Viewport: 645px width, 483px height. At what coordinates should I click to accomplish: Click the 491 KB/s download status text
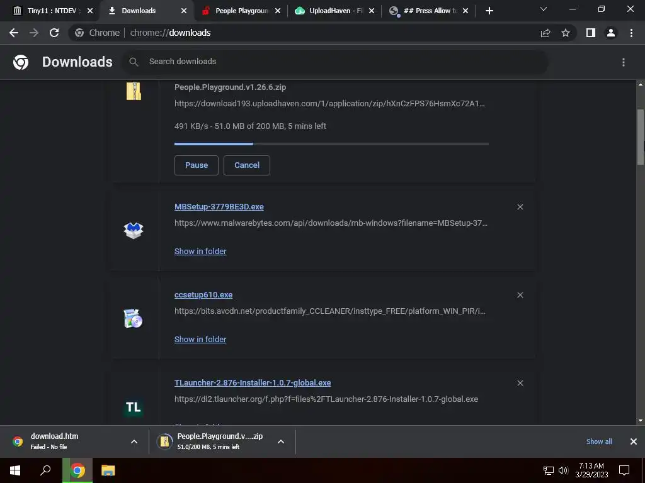(x=250, y=126)
